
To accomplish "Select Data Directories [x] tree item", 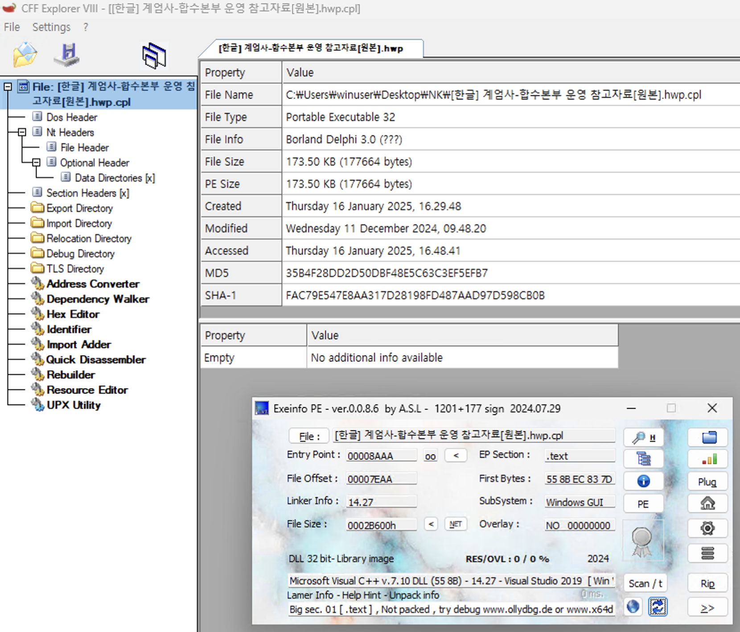I will click(115, 178).
